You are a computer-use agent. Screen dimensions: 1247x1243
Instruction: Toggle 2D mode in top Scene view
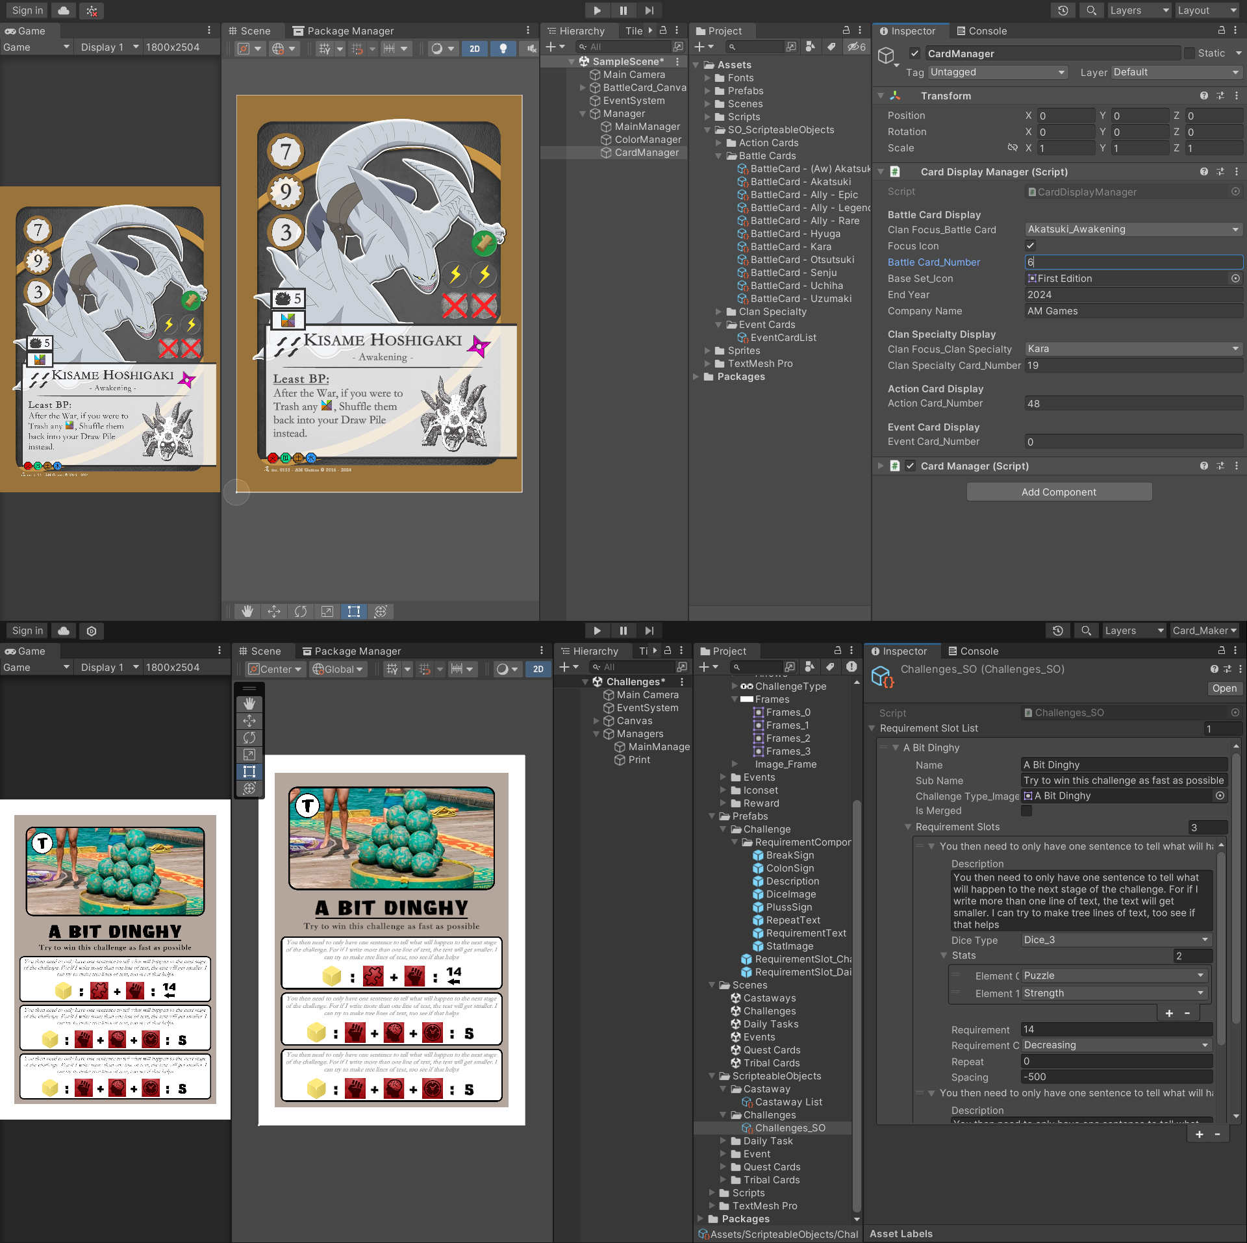click(475, 48)
